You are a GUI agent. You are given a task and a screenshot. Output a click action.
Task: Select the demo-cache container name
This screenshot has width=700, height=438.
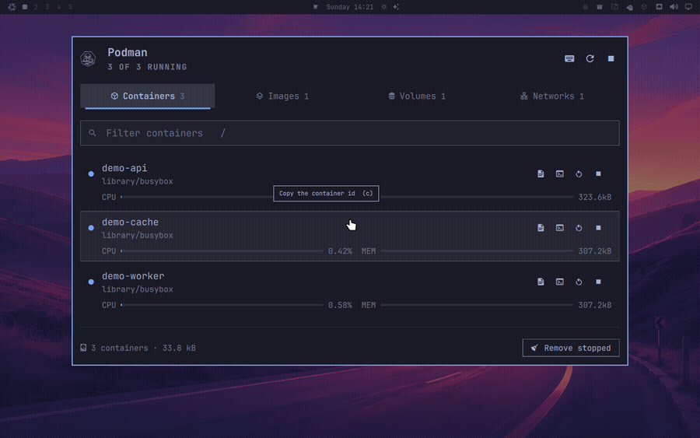(131, 223)
